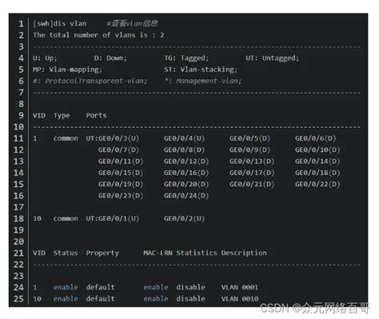
Task: Click the CSDN watermark text
Action: [x=315, y=308]
